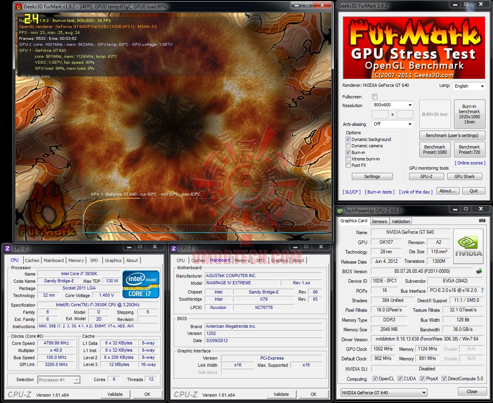The width and height of the screenshot is (493, 403).
Task: Click Validate in left CPU-Z window
Action: click(x=115, y=394)
